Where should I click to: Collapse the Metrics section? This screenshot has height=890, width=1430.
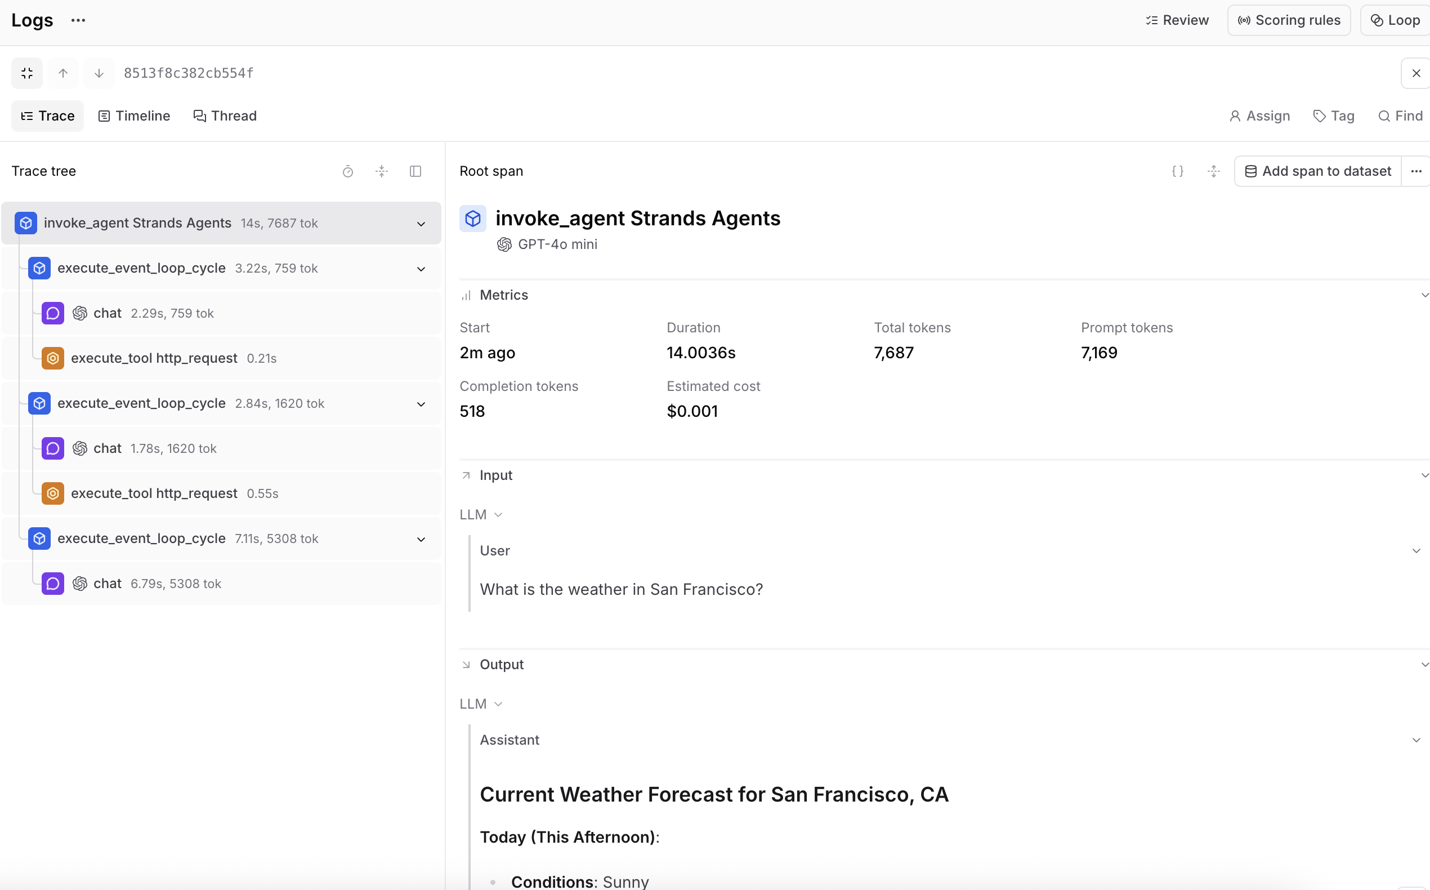[1424, 295]
